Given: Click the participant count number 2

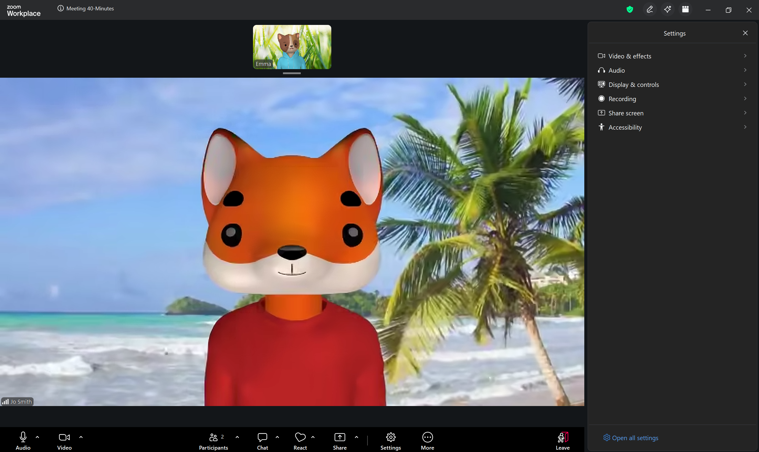Looking at the screenshot, I should coord(222,437).
